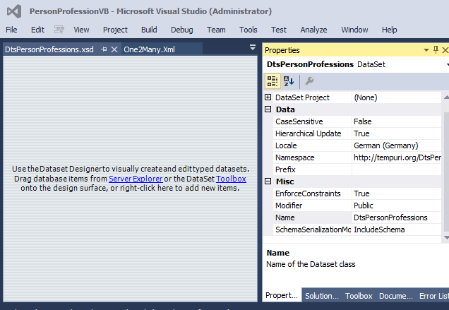Collapse the Misc category
Screen dimensions: 449x310
click(268, 181)
